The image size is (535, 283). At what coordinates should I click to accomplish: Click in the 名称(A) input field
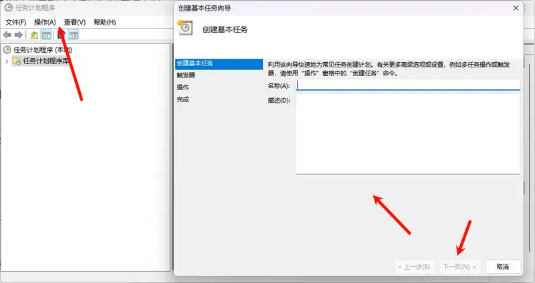pos(407,85)
